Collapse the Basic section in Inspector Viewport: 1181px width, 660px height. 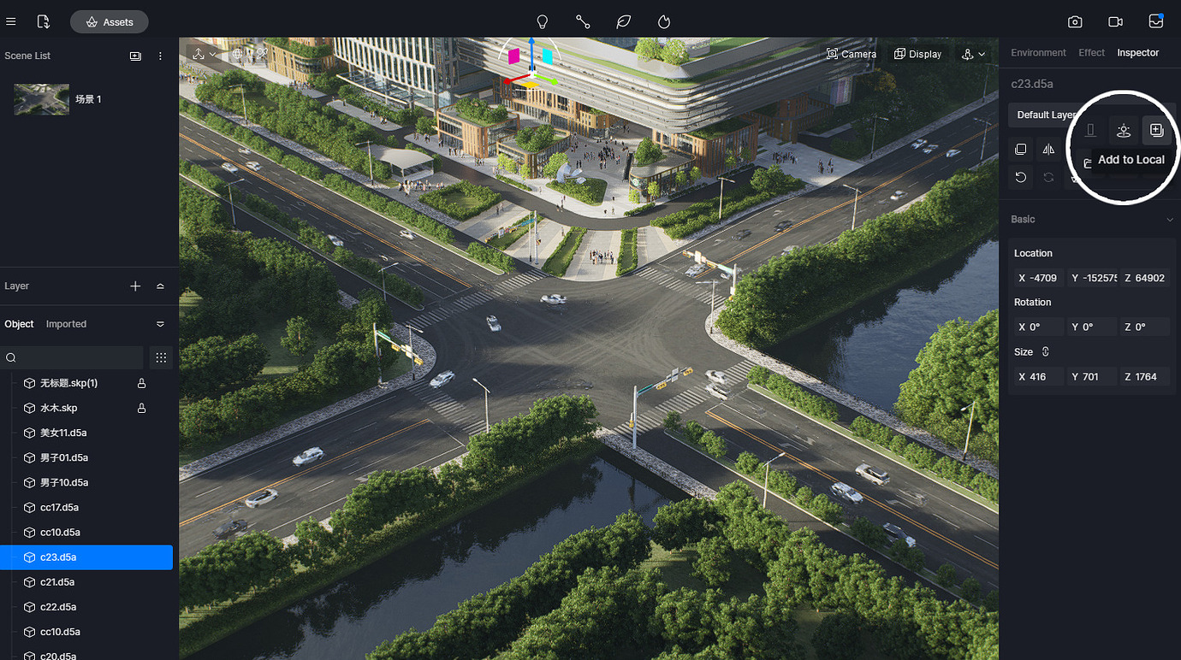pos(1169,220)
